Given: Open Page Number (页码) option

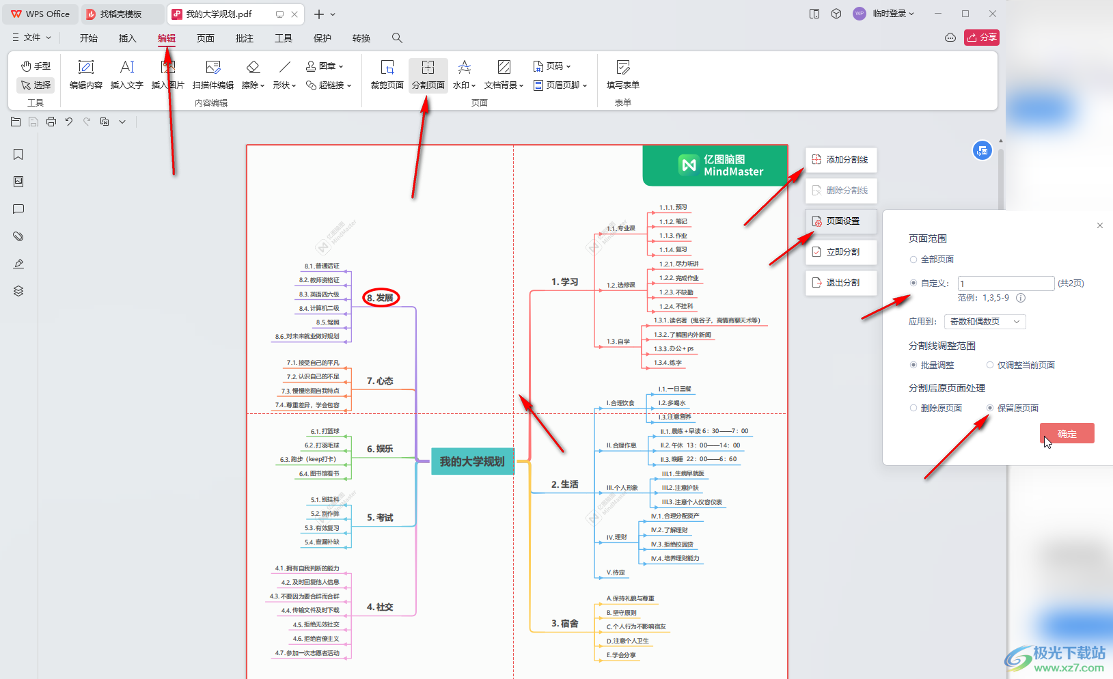Looking at the screenshot, I should click(x=551, y=66).
